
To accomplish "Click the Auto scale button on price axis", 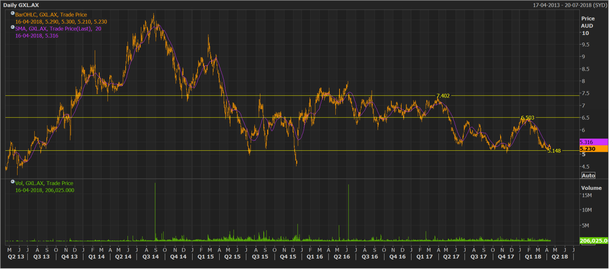I will tap(588, 175).
